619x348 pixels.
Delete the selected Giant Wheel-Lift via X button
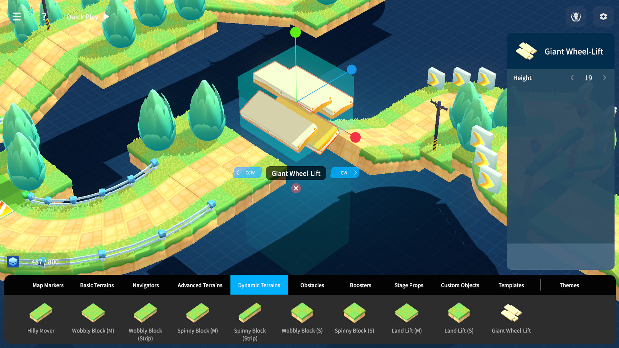coord(296,188)
